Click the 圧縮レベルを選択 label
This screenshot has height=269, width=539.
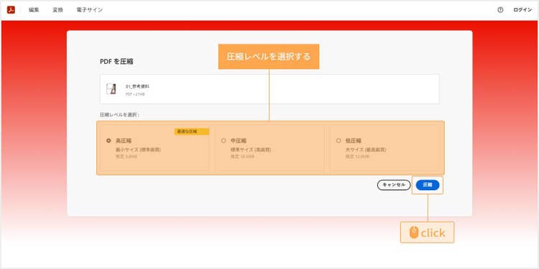pos(119,115)
